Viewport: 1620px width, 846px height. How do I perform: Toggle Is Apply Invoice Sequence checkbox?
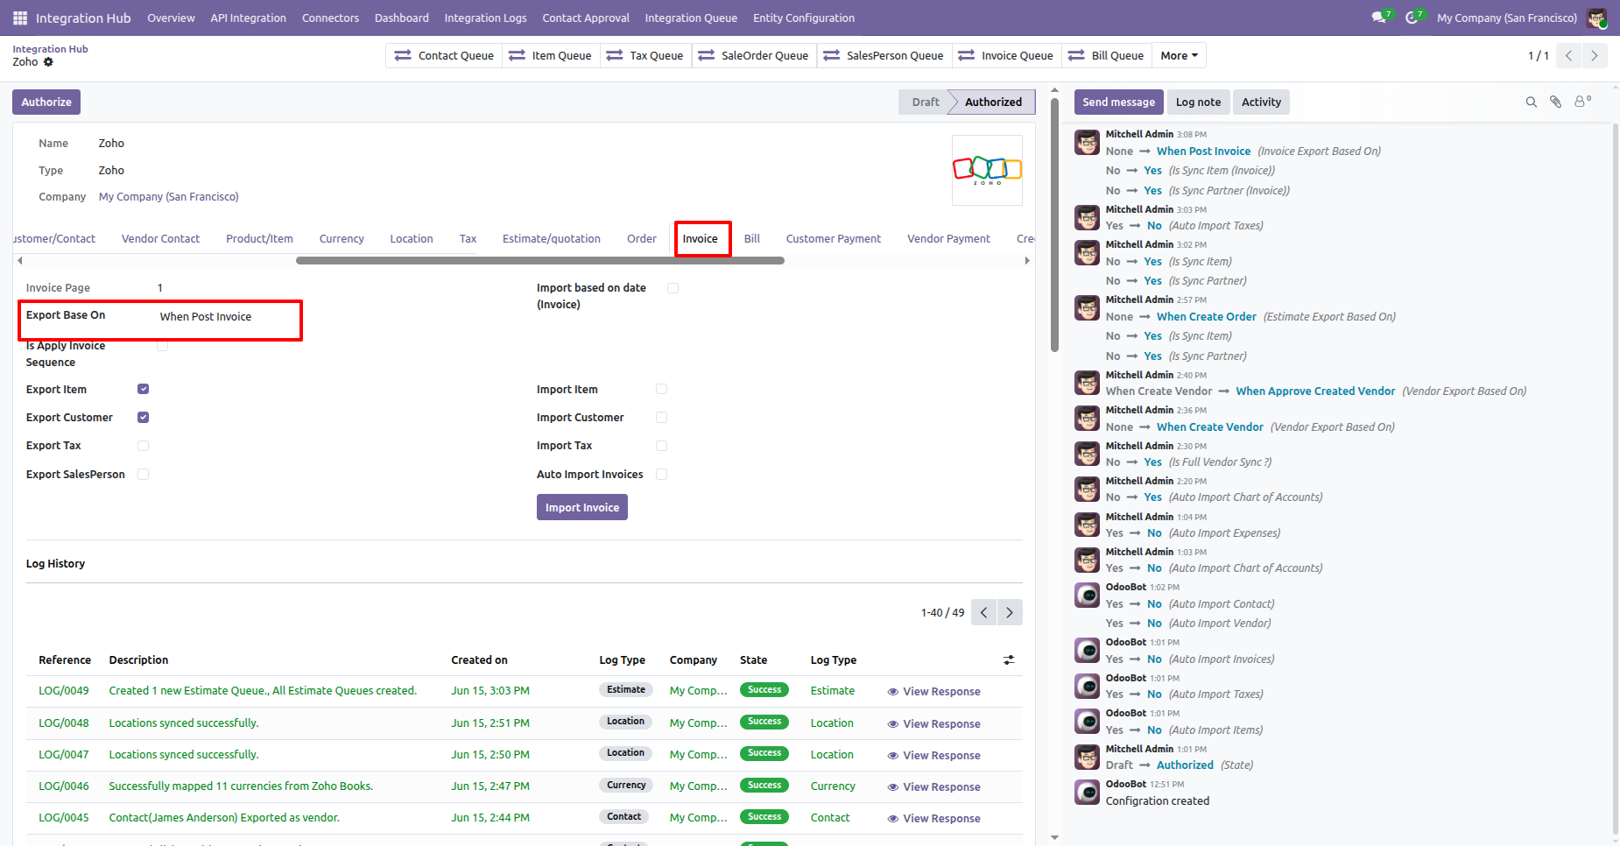tap(162, 346)
